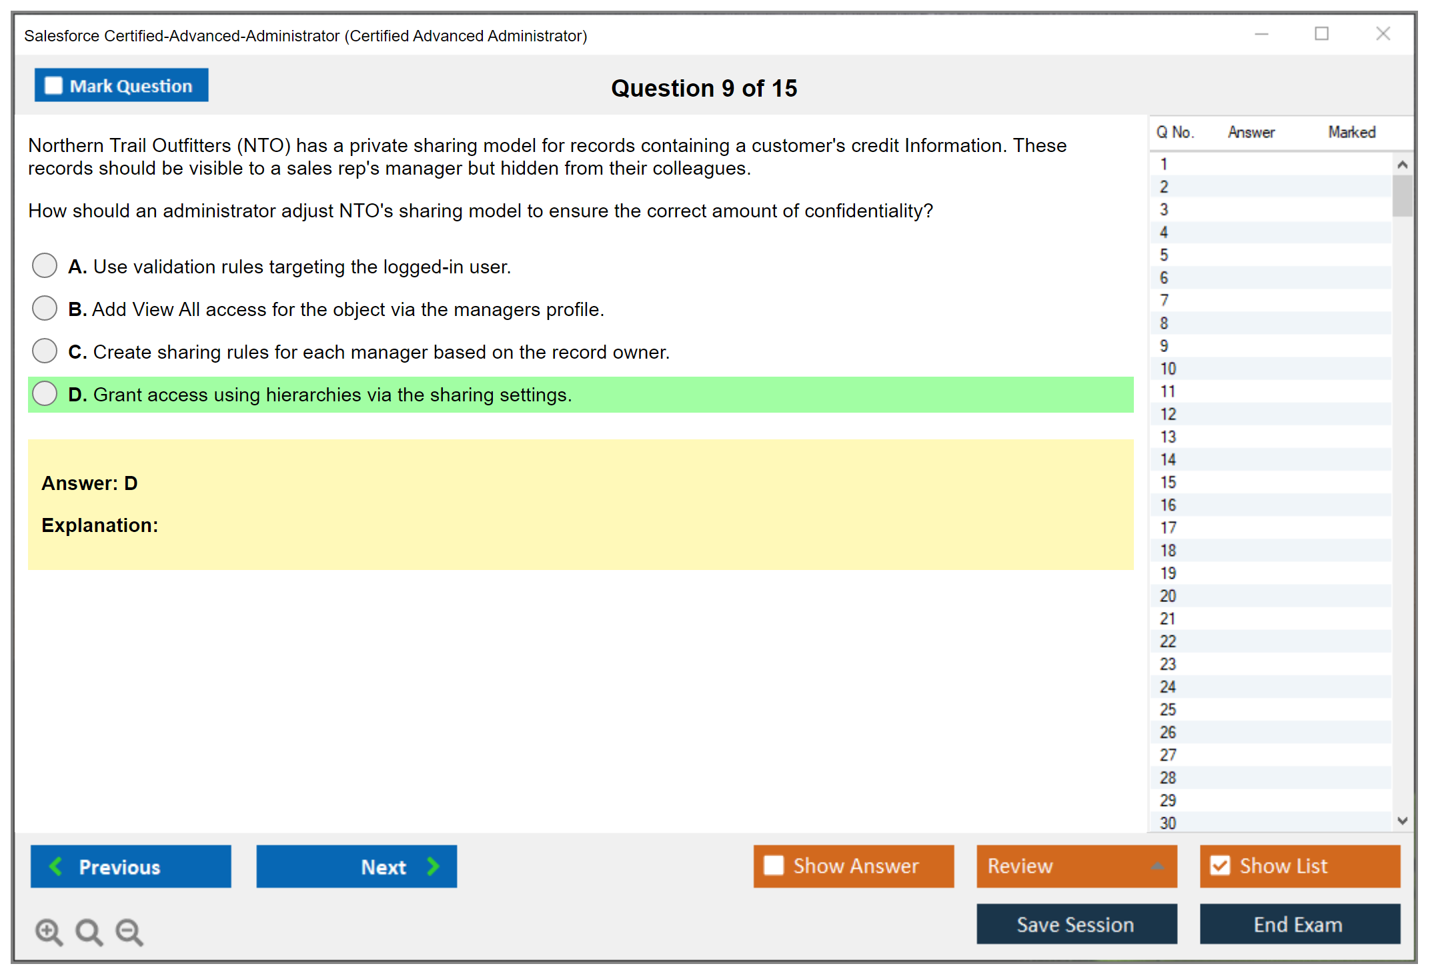1434x980 pixels.
Task: Check the Mark Question checkbox
Action: 53,85
